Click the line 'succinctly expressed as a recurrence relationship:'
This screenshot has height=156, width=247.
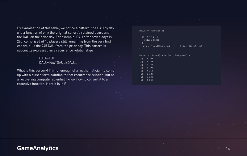tap(55, 50)
